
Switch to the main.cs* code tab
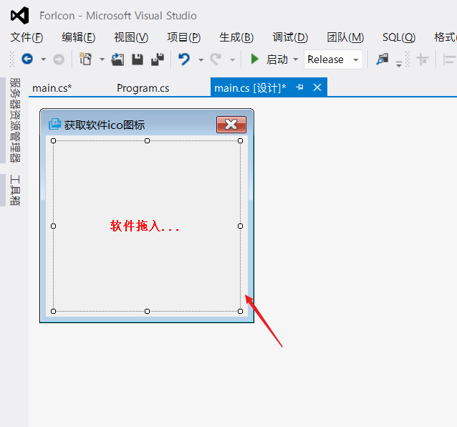[x=52, y=88]
